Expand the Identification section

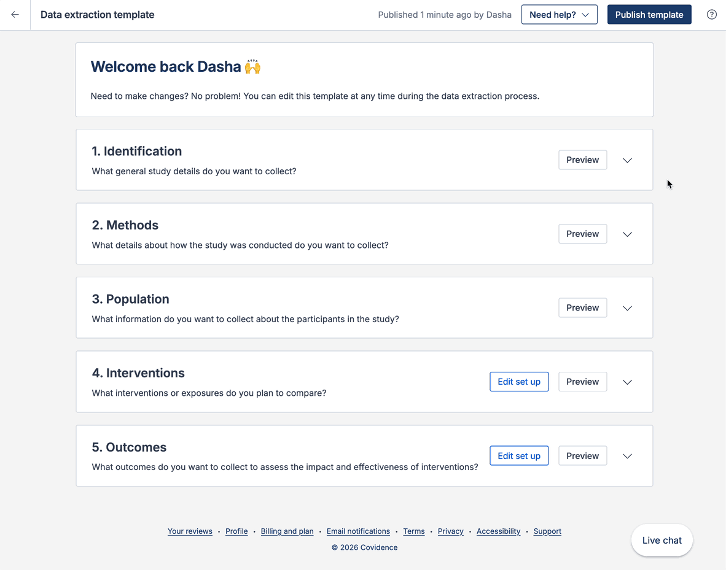[x=627, y=160]
